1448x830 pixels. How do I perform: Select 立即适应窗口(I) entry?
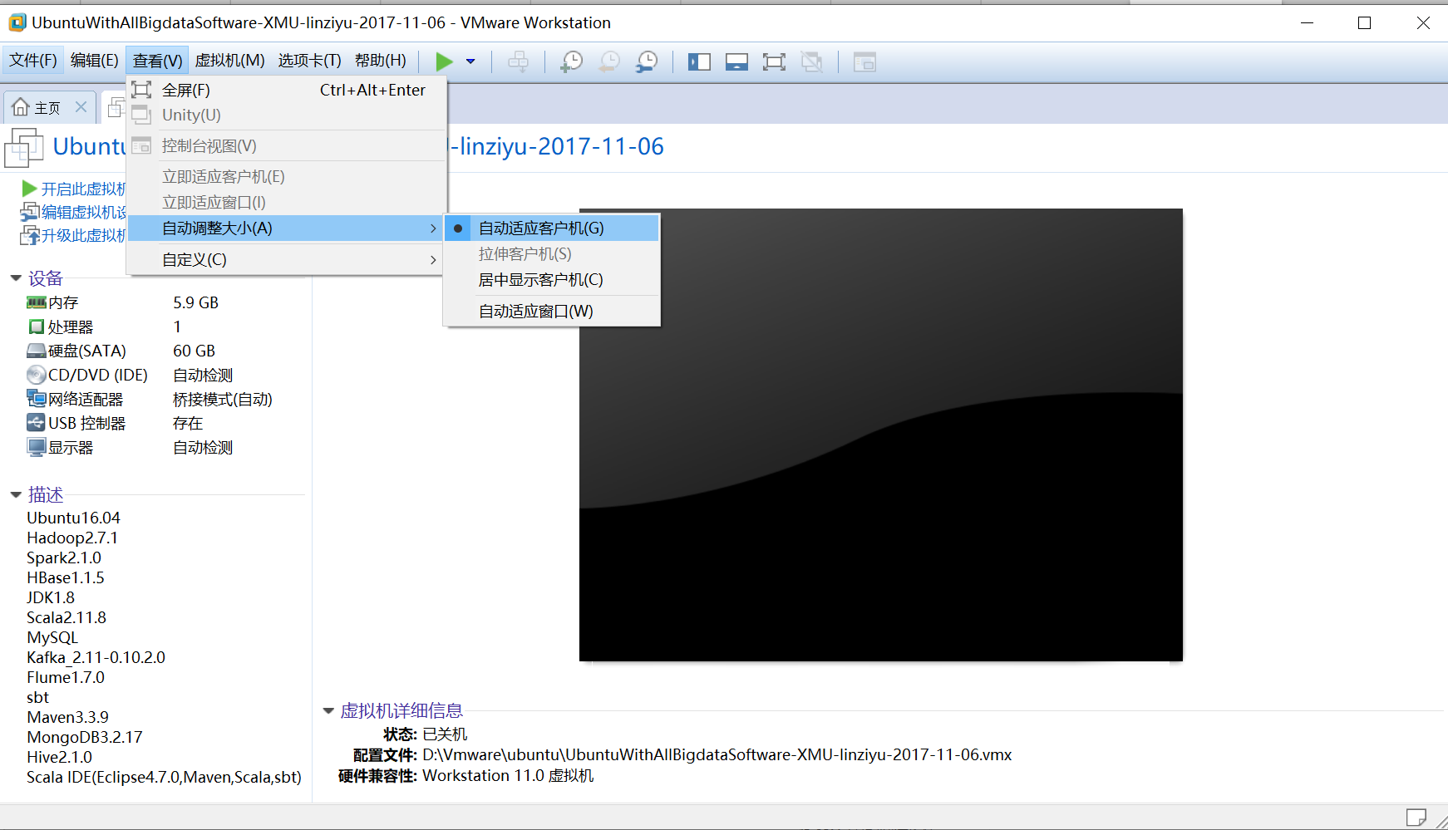click(287, 202)
